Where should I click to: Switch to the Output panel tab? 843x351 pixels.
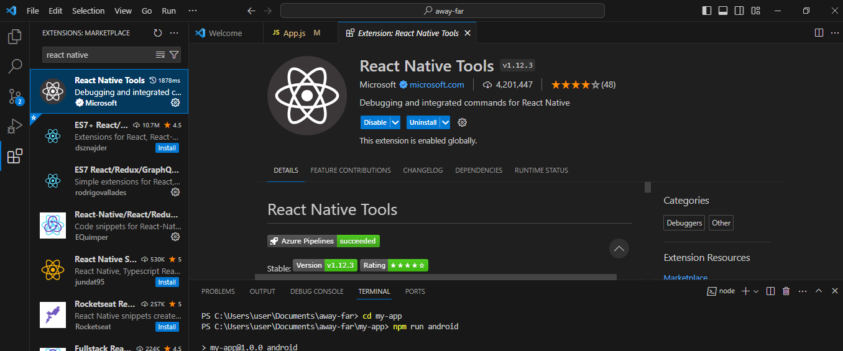point(262,291)
